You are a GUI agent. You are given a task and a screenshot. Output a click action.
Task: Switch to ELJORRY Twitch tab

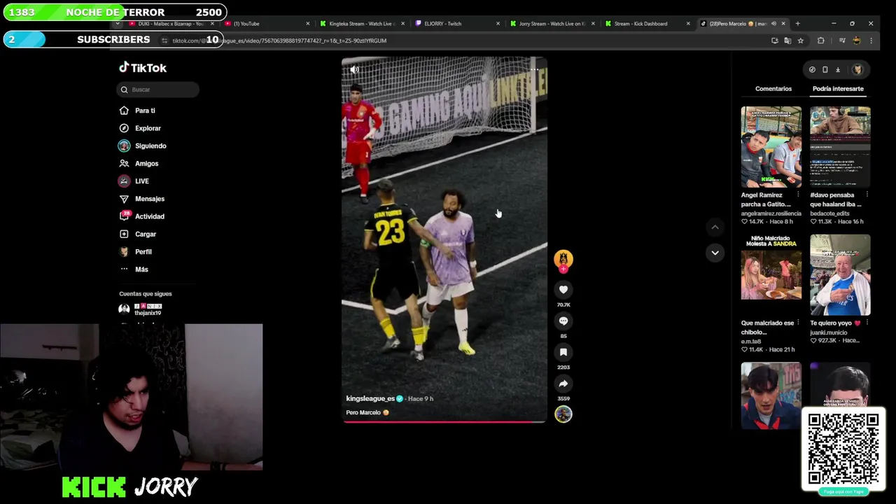(457, 24)
